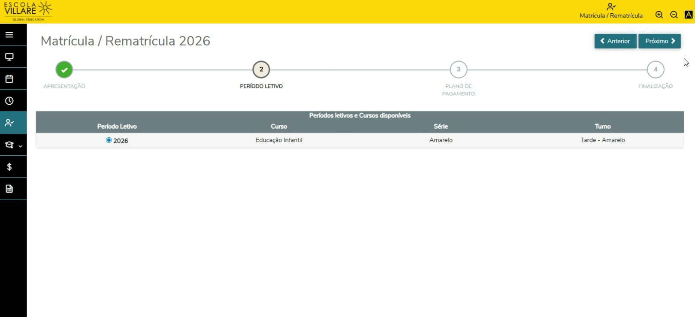Open Matrícula / Rematrícula header menu item
Viewport: 695px width, 317px height.
[611, 11]
